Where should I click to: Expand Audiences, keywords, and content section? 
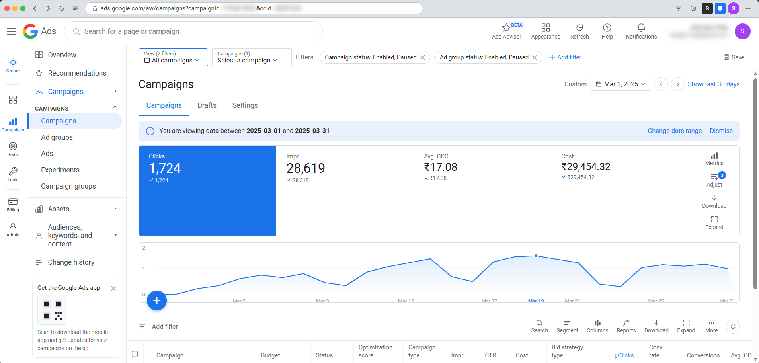point(115,235)
